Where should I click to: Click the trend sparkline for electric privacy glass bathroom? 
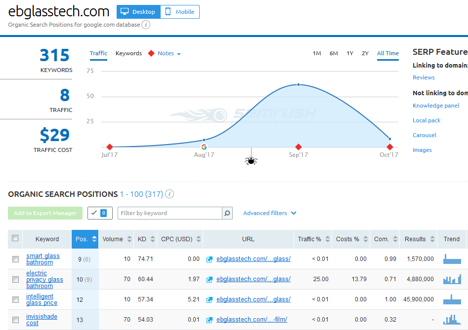click(452, 279)
